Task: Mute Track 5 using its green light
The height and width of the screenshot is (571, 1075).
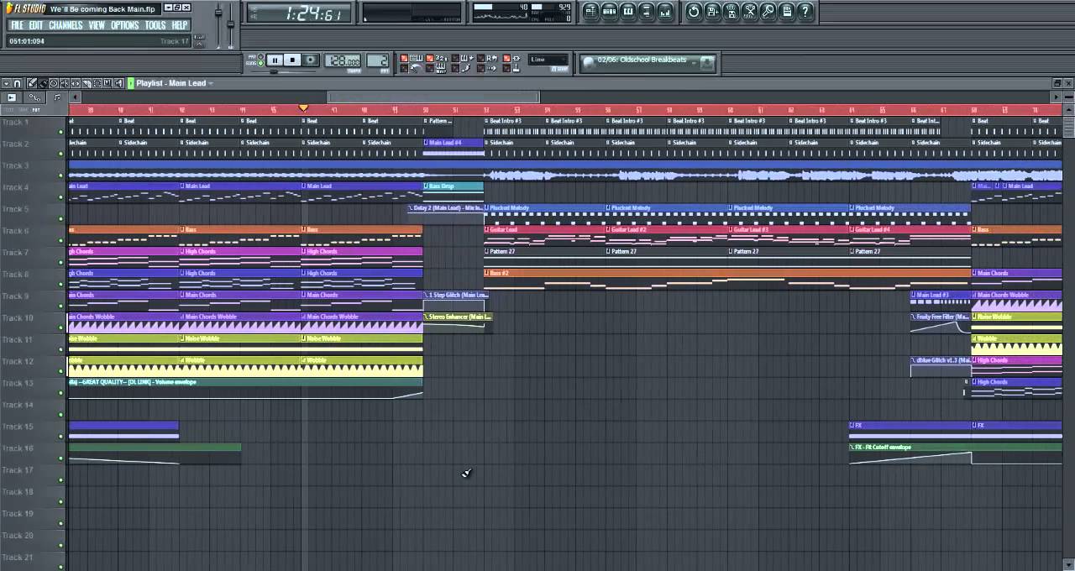Action: 60,219
